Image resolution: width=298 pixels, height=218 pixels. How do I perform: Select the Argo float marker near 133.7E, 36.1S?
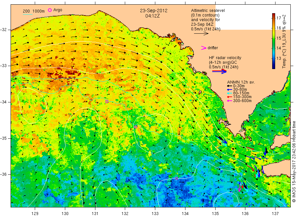point(176,178)
